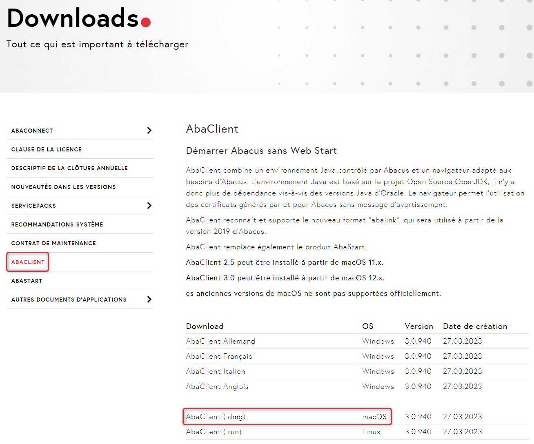Viewport: 534px width, 444px height.
Task: Click the Download column header
Action: tap(205, 326)
